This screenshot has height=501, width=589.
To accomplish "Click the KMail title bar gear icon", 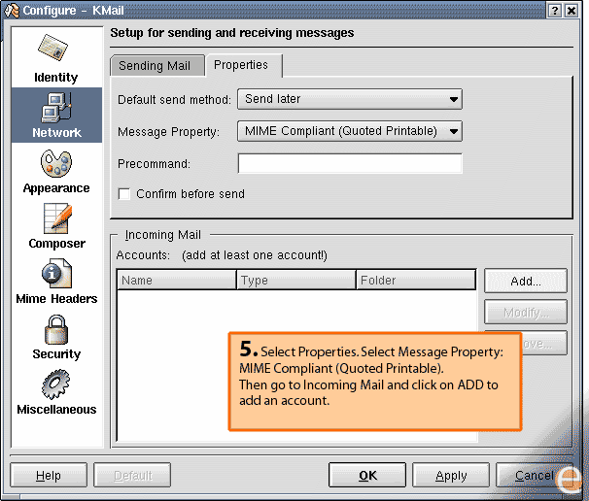I will pos(12,10).
